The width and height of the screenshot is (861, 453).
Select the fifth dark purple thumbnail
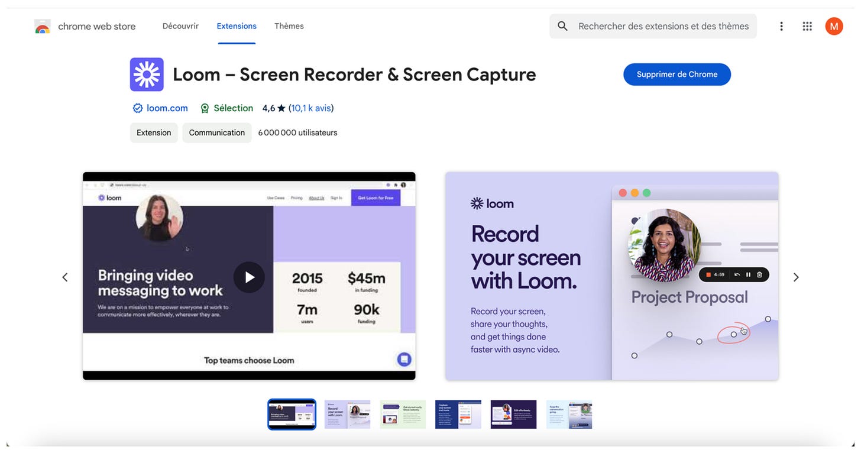coord(514,414)
